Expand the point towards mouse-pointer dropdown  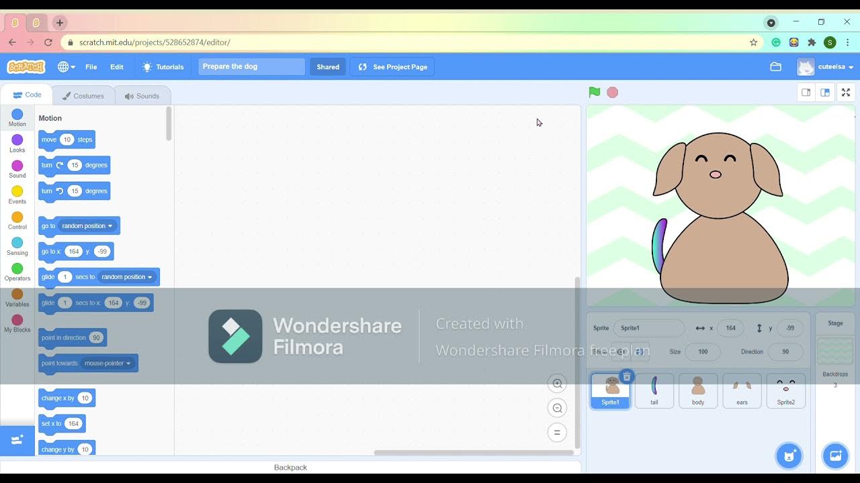pyautogui.click(x=107, y=364)
